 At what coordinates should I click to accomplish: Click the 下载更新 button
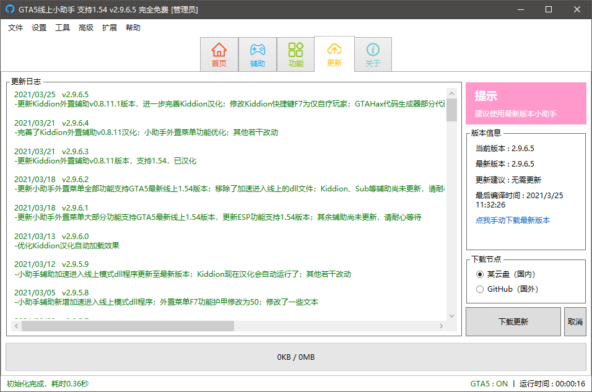click(x=513, y=322)
